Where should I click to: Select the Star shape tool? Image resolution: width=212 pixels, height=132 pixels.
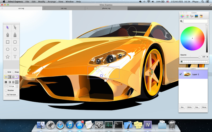click(x=8, y=56)
